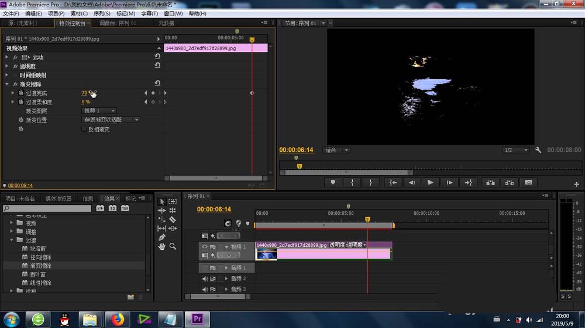Step forward one frame
The width and height of the screenshot is (585, 328).
click(449, 183)
